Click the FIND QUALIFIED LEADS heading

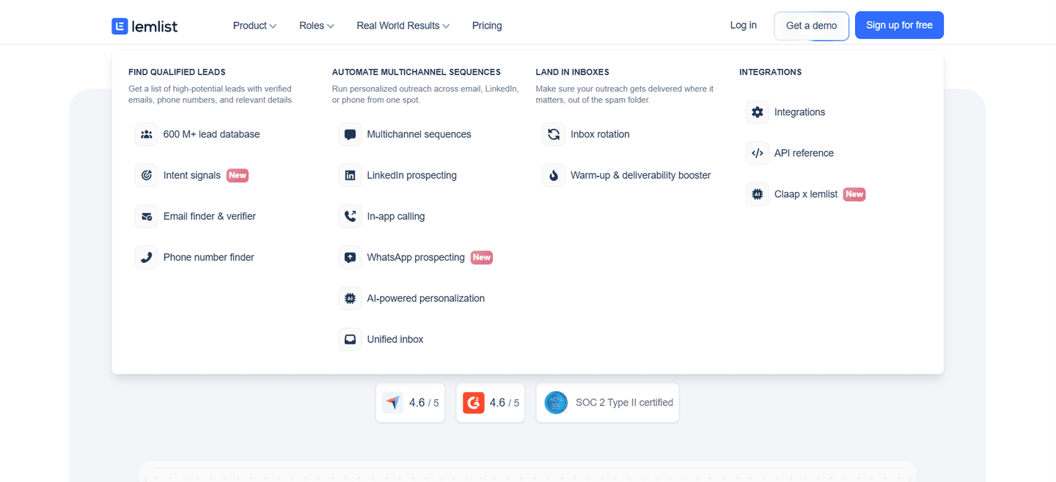click(177, 72)
